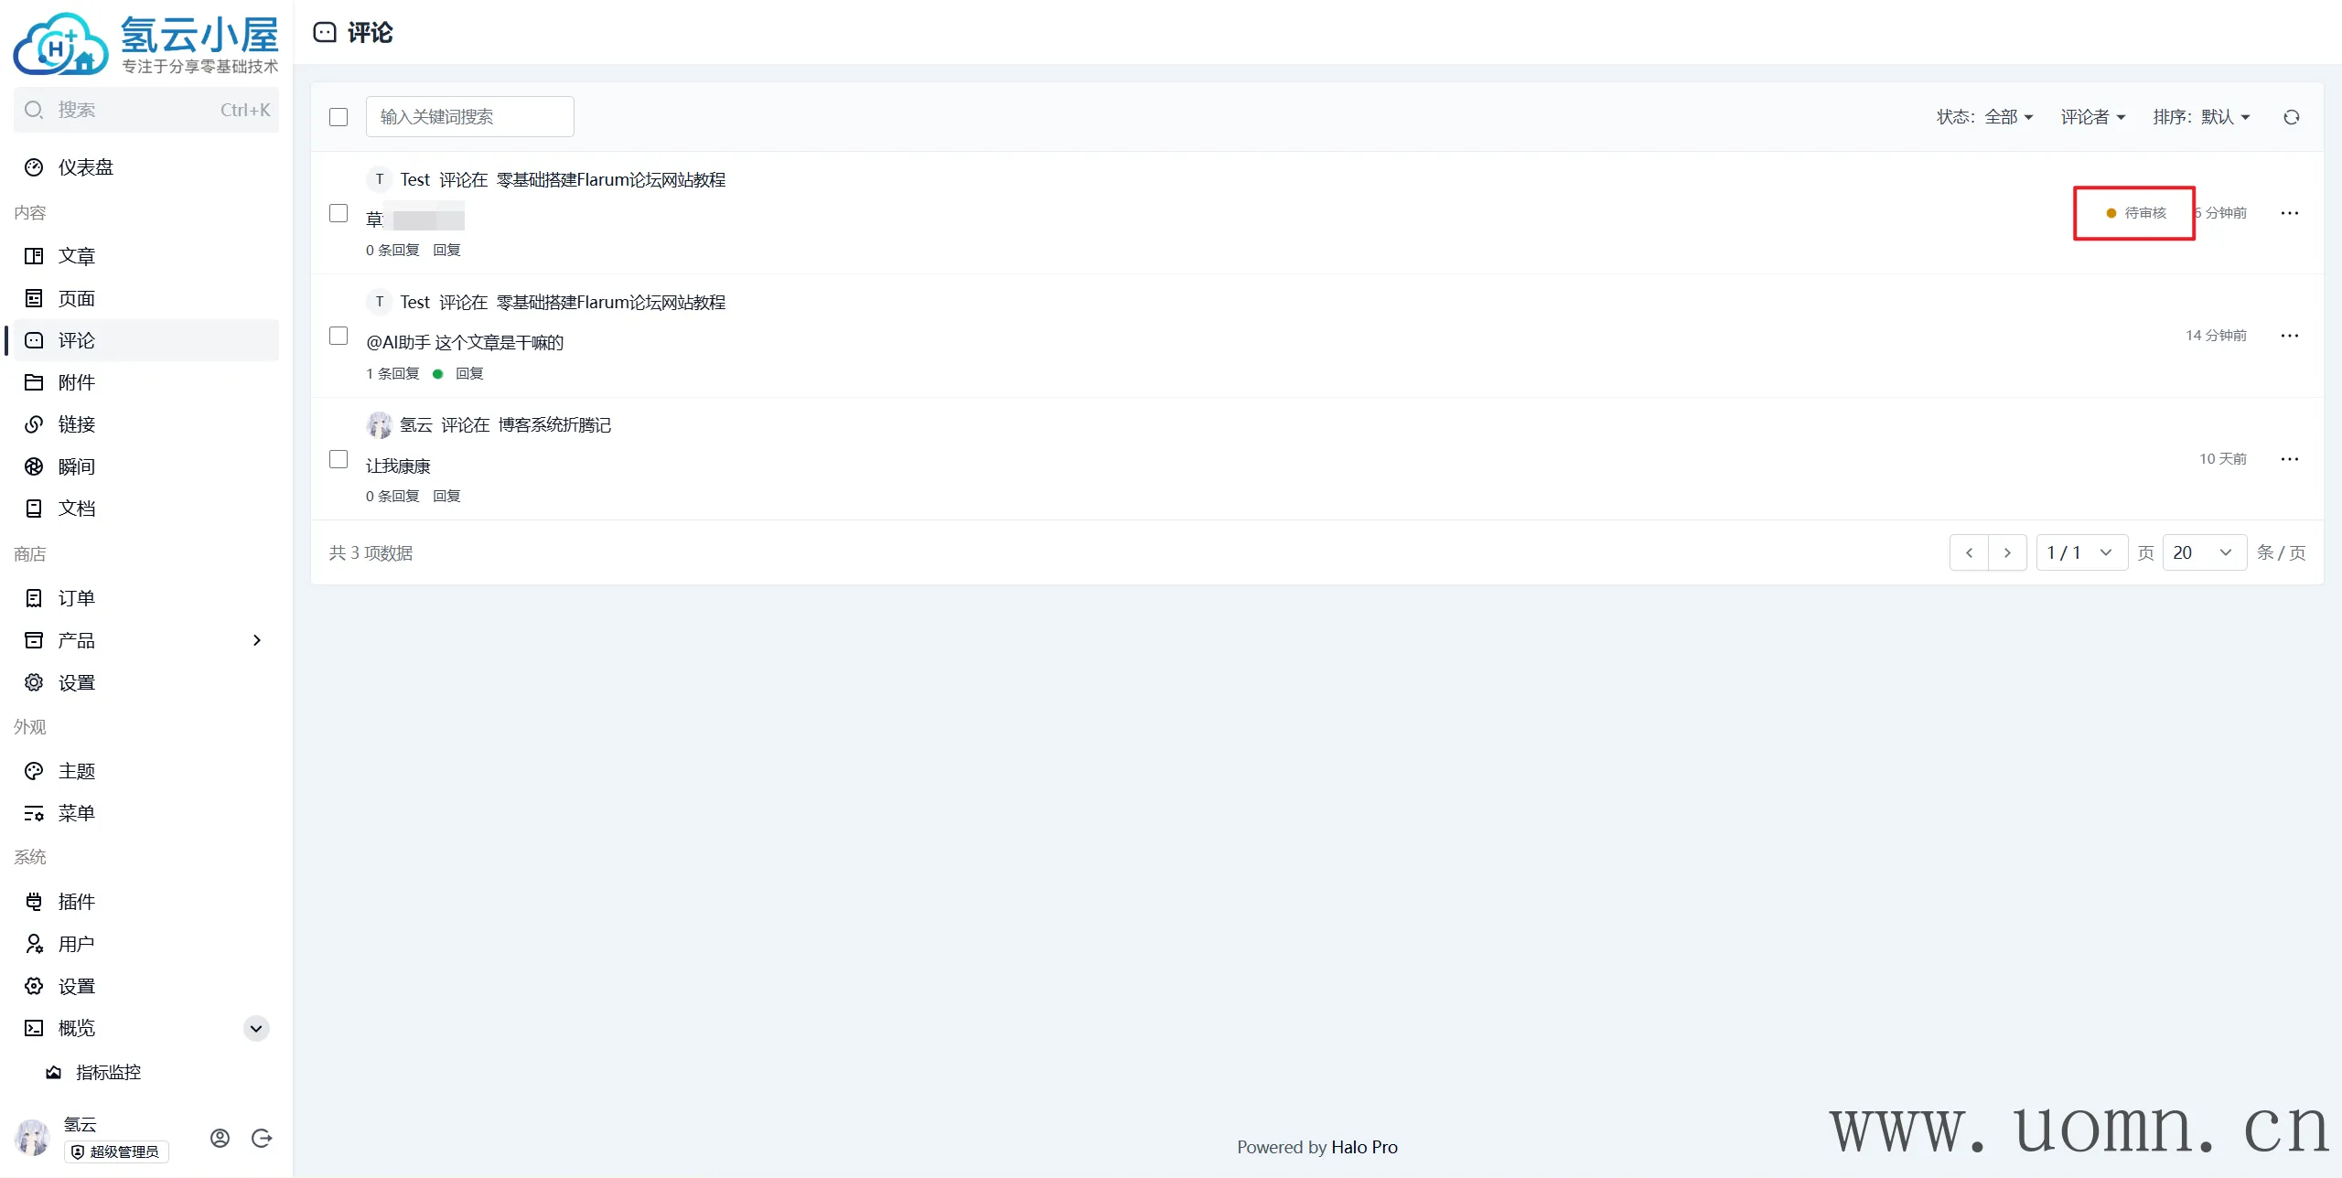
Task: Click 回复 under the @AI助手 comment
Action: pos(468,373)
